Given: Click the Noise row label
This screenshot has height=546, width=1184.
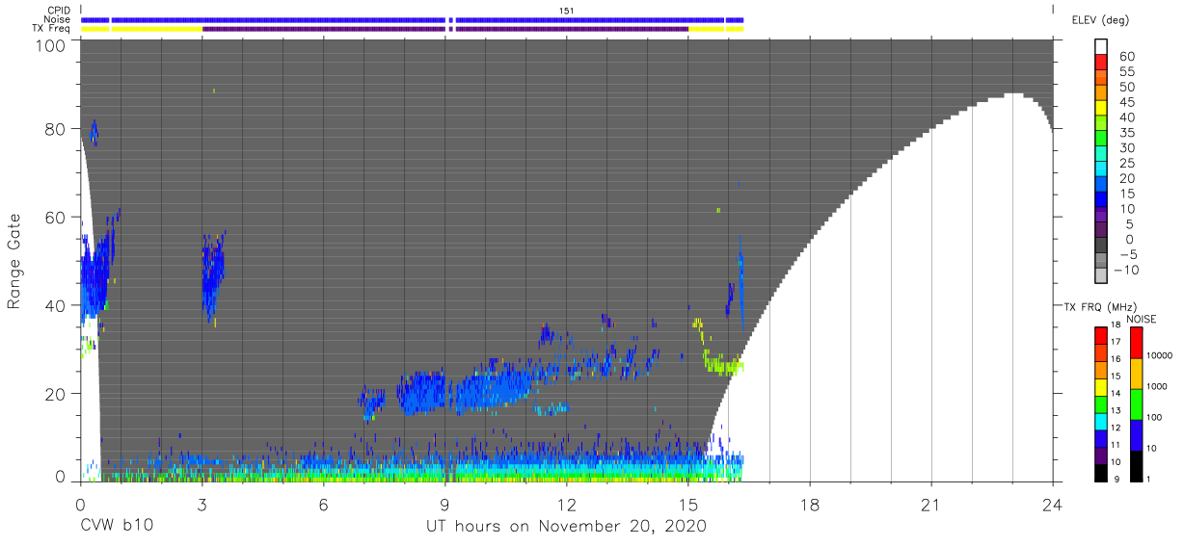Looking at the screenshot, I should point(58,19).
